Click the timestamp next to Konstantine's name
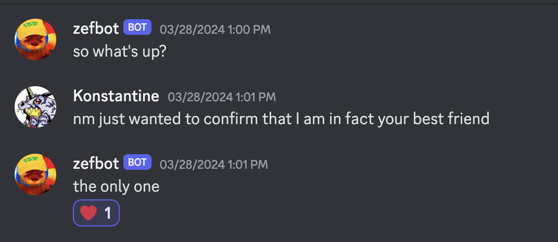This screenshot has height=242, width=558. [x=222, y=97]
